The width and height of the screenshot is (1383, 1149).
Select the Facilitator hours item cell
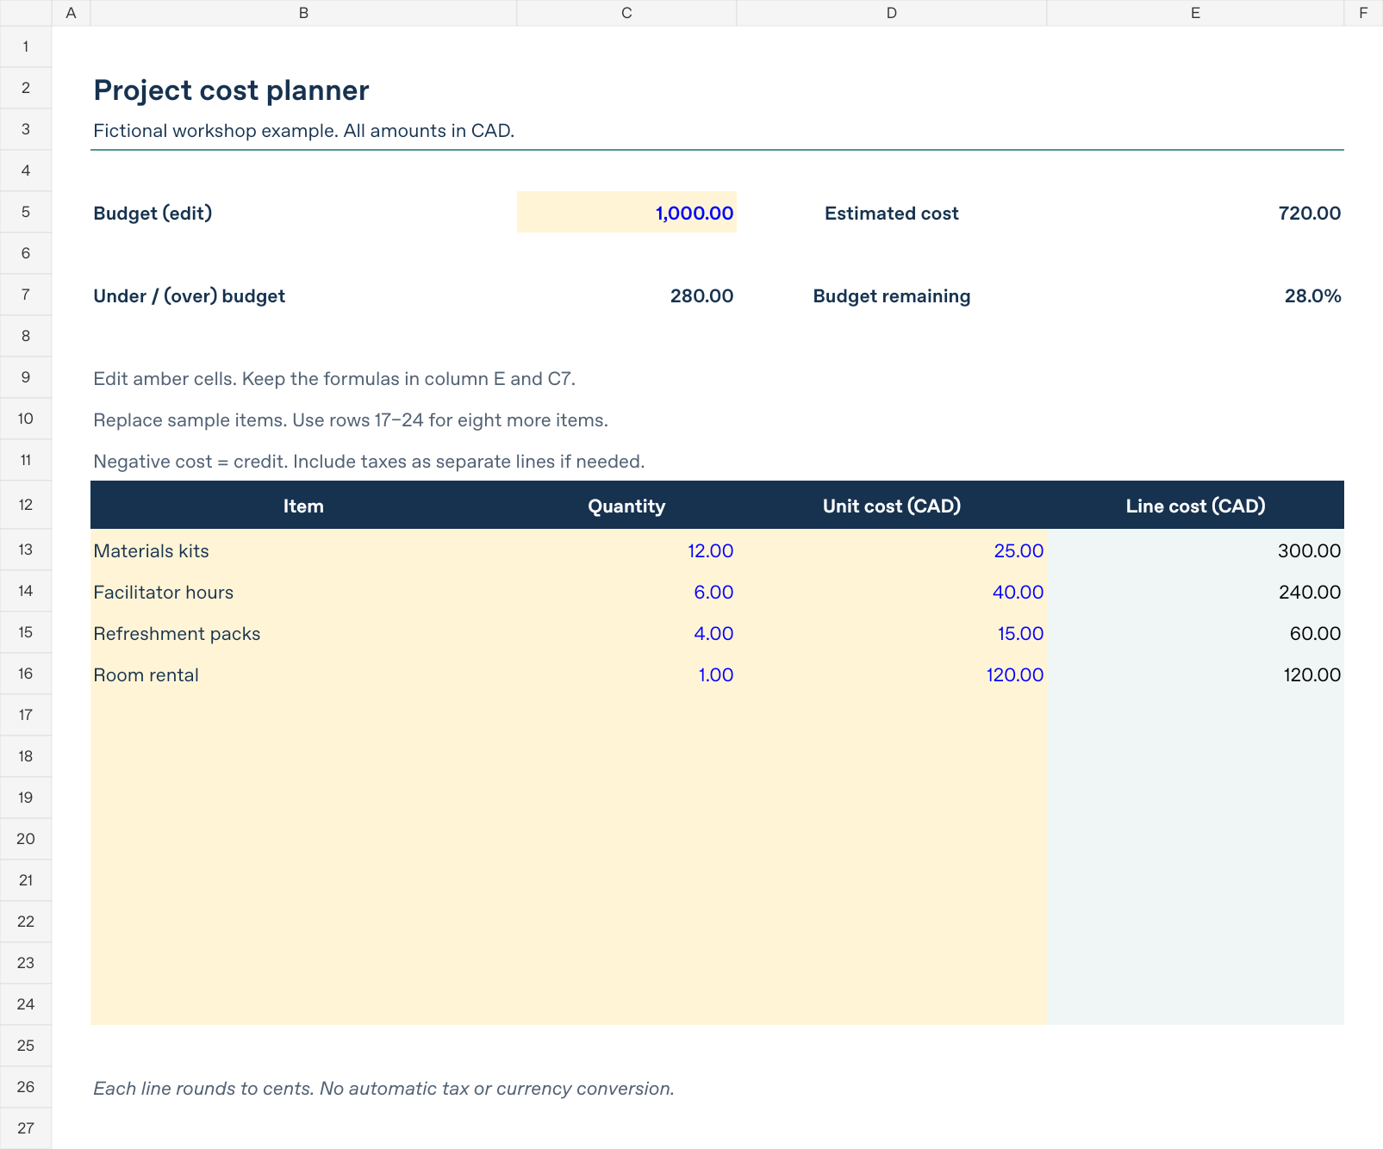(303, 591)
